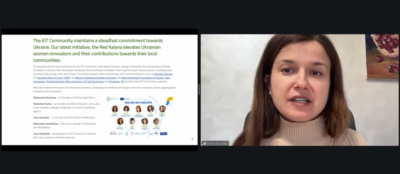
Task: Open the EIT Alumni link
Action: pos(114,81)
